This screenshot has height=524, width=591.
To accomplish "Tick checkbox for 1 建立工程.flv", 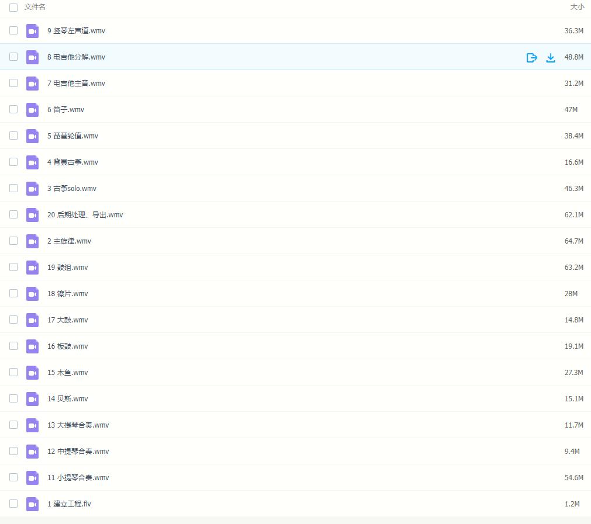I will click(x=13, y=504).
